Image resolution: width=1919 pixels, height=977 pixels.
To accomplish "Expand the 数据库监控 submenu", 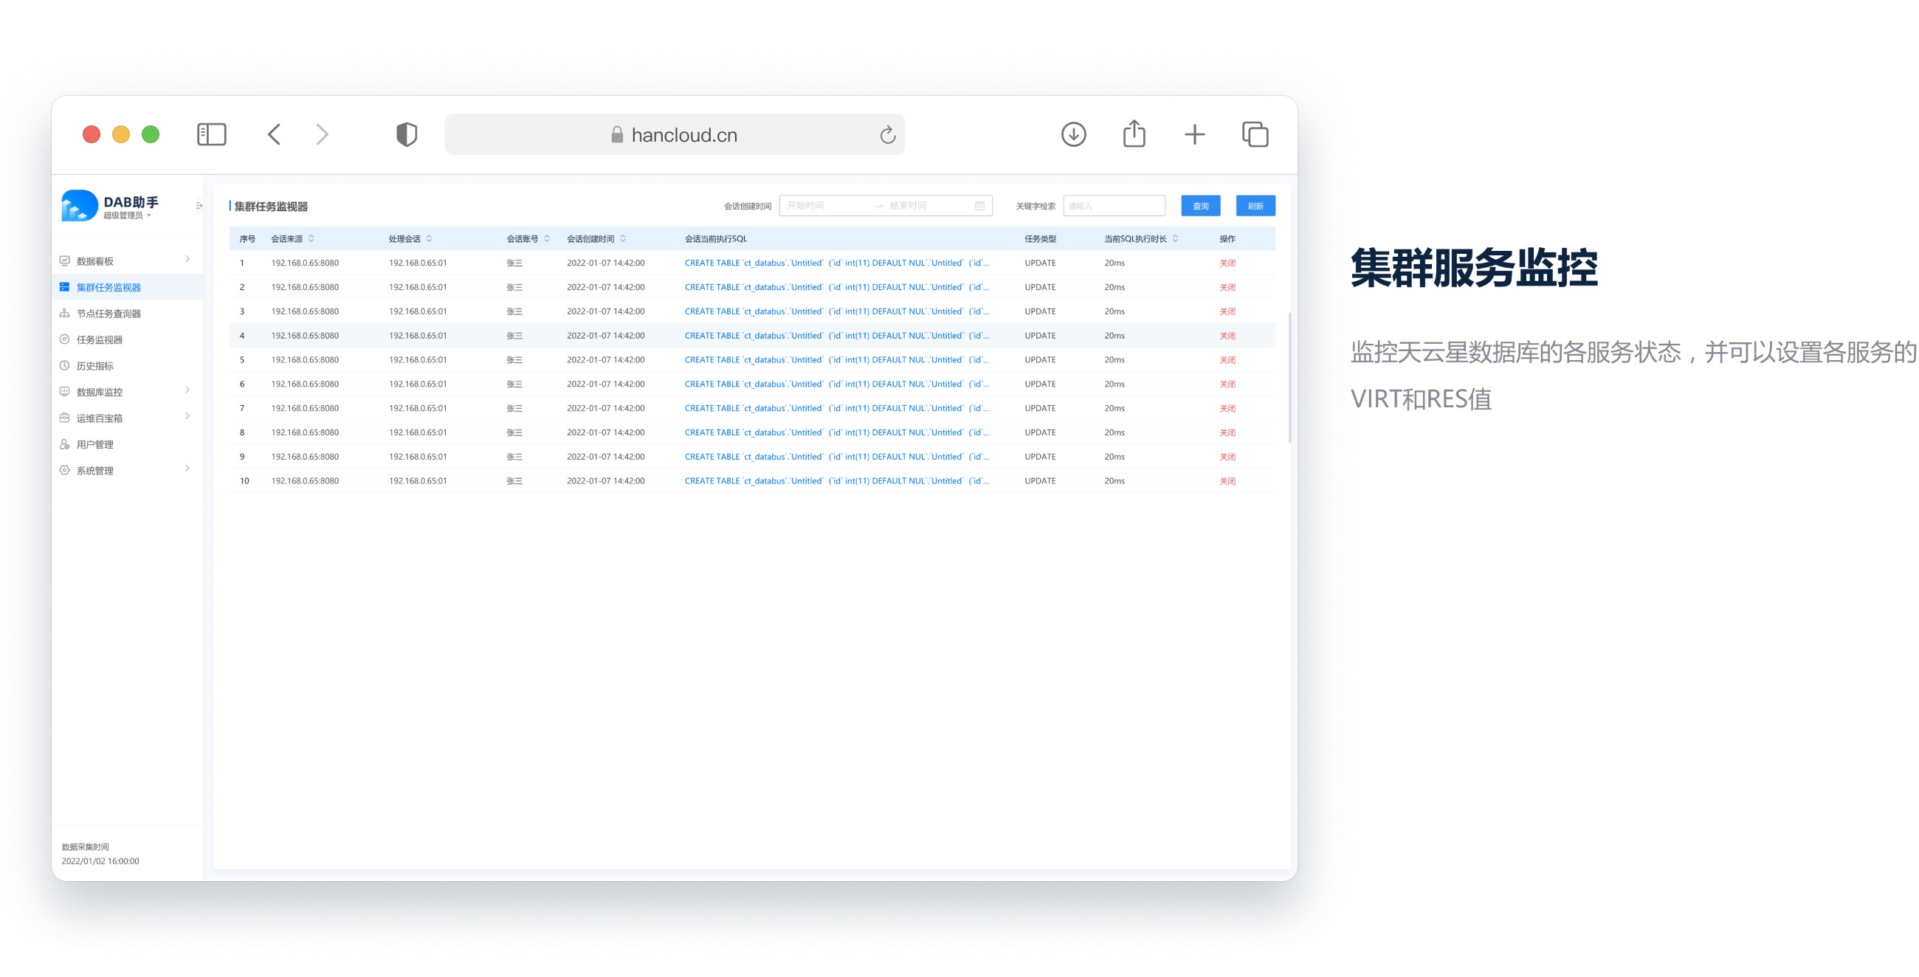I will 187,390.
